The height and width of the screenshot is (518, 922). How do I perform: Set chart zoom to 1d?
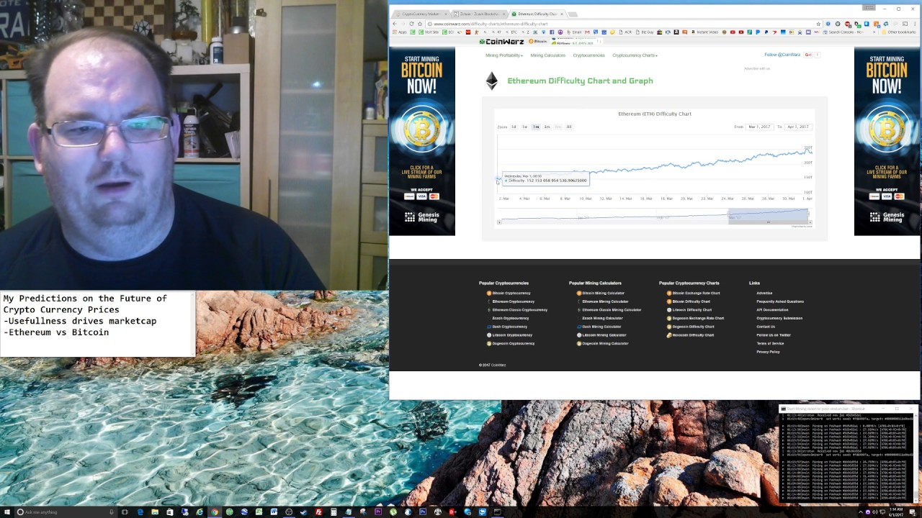click(x=514, y=127)
